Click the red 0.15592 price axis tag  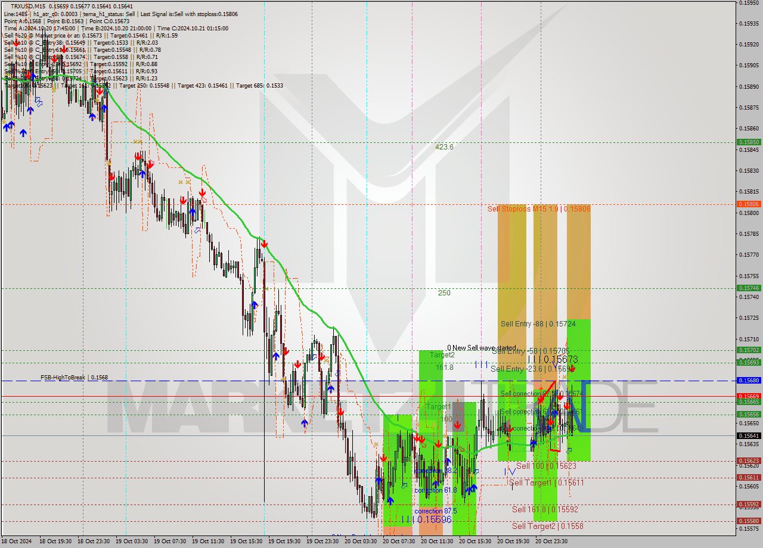pos(749,505)
